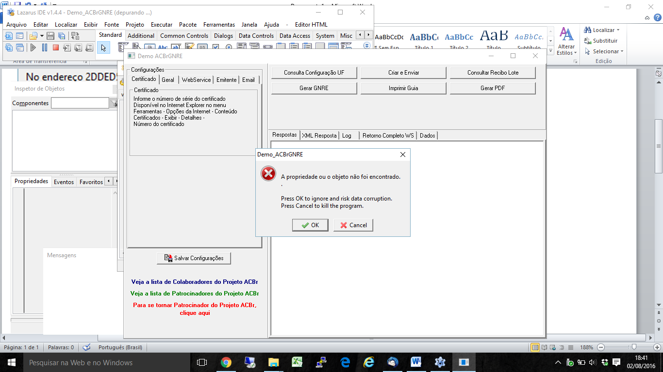The image size is (663, 372).
Task: Click Localizar binoculars icon in Word
Action: [x=587, y=30]
